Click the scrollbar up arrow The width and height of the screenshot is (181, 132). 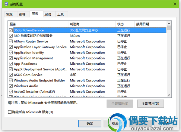169,23
